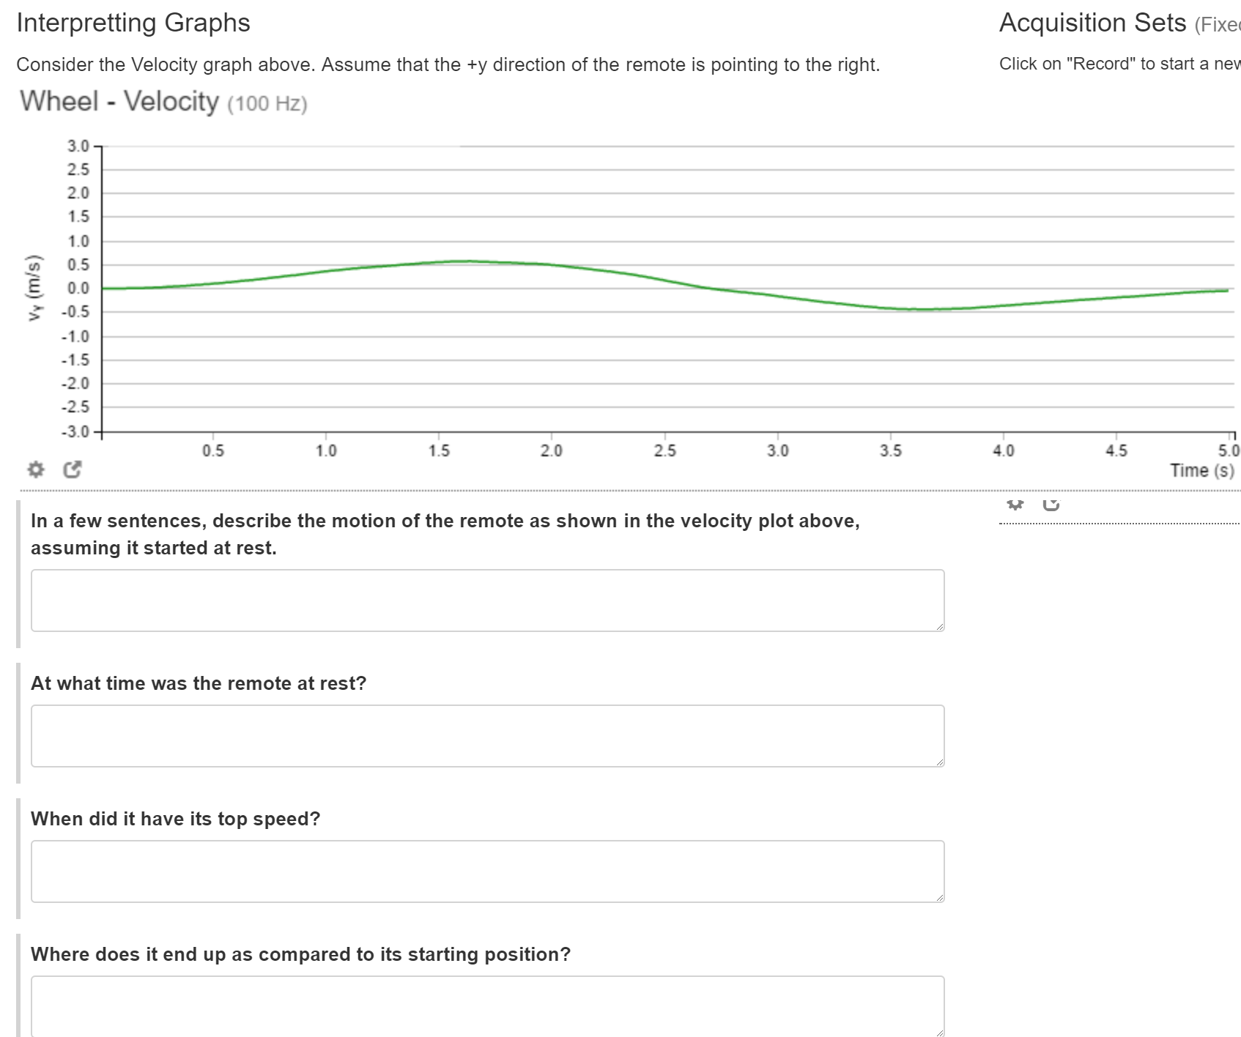This screenshot has width=1241, height=1037.
Task: Click the answer box for top speed question
Action: tap(486, 871)
